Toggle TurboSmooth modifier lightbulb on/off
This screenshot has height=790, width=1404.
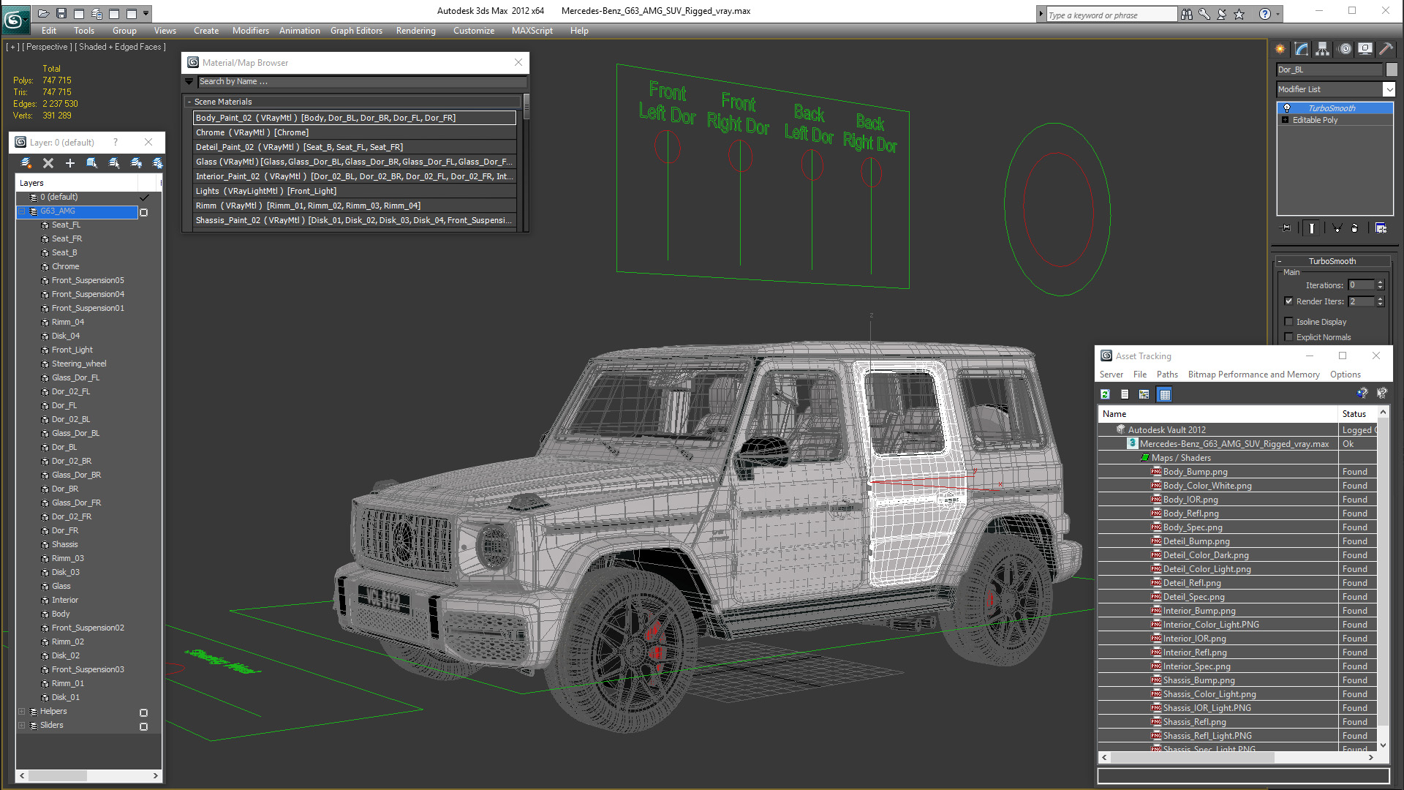point(1287,108)
